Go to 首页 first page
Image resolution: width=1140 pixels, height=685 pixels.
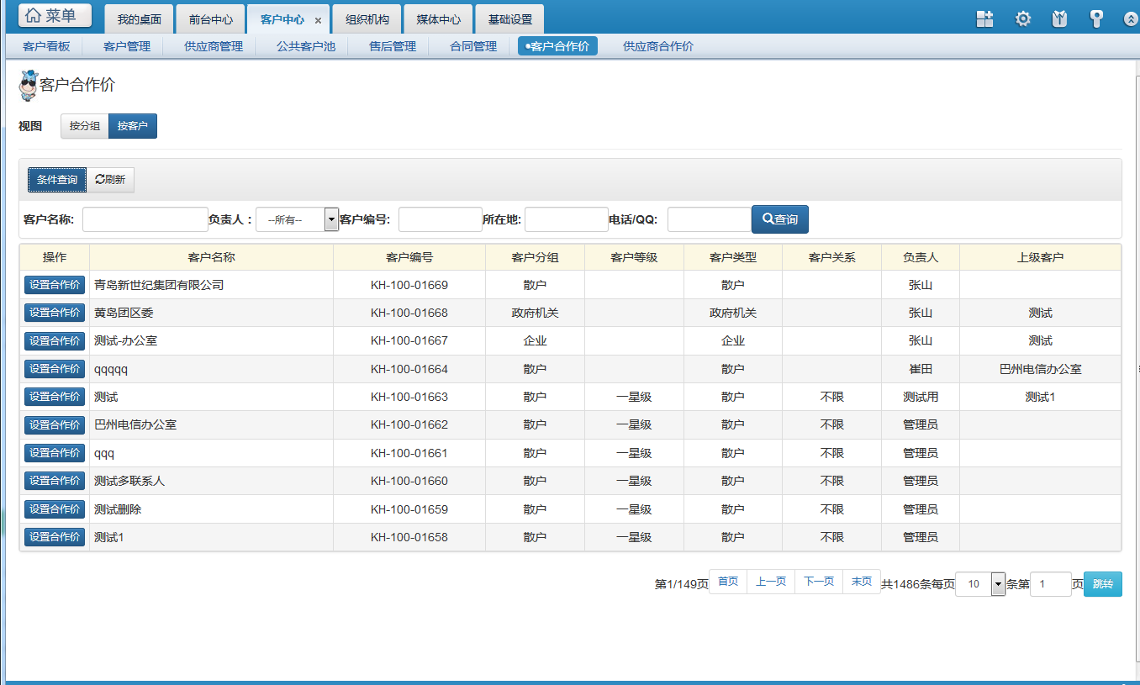click(x=728, y=582)
